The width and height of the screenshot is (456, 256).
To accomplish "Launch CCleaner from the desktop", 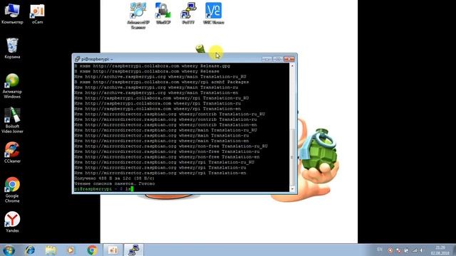I will [12, 152].
